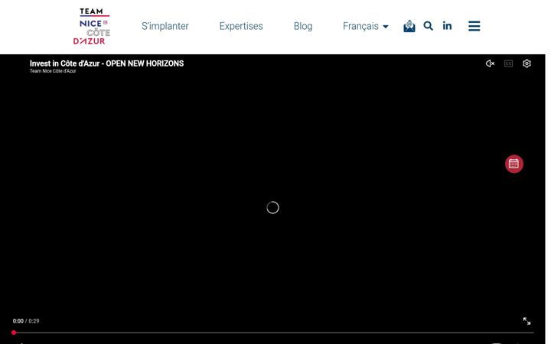The width and height of the screenshot is (551, 344).
Task: Unmute the video with speaker icon
Action: 491,63
